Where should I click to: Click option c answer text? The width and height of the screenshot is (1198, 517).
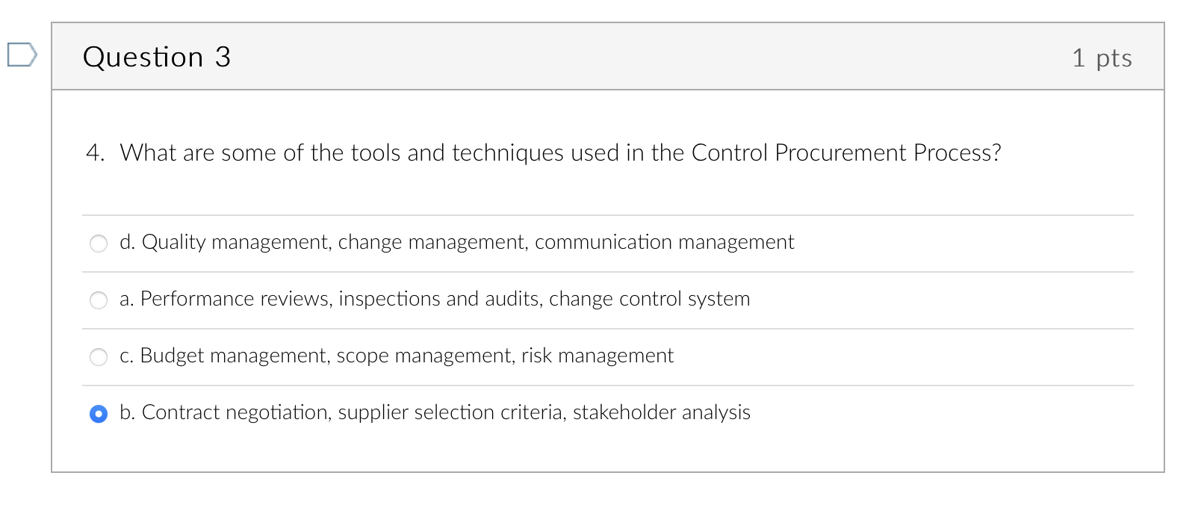[397, 355]
